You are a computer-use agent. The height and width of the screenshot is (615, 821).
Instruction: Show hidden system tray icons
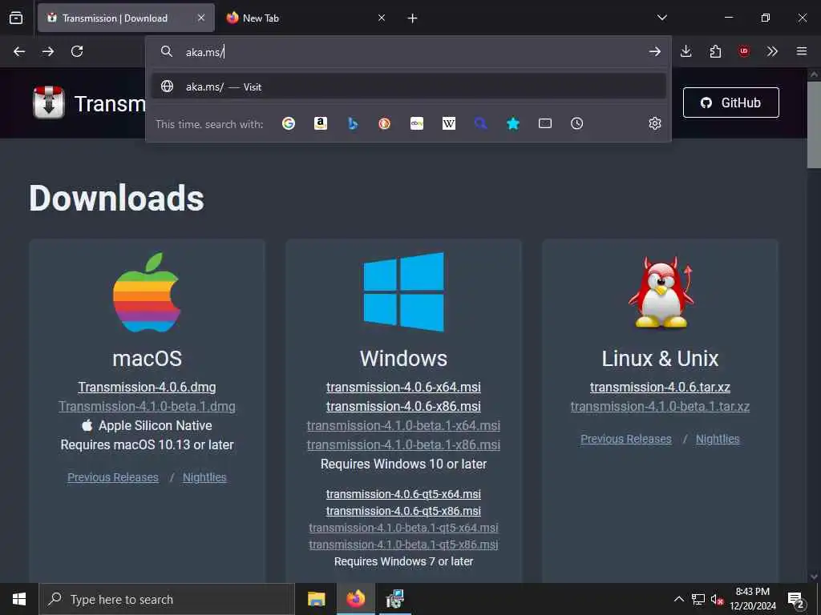(x=678, y=599)
